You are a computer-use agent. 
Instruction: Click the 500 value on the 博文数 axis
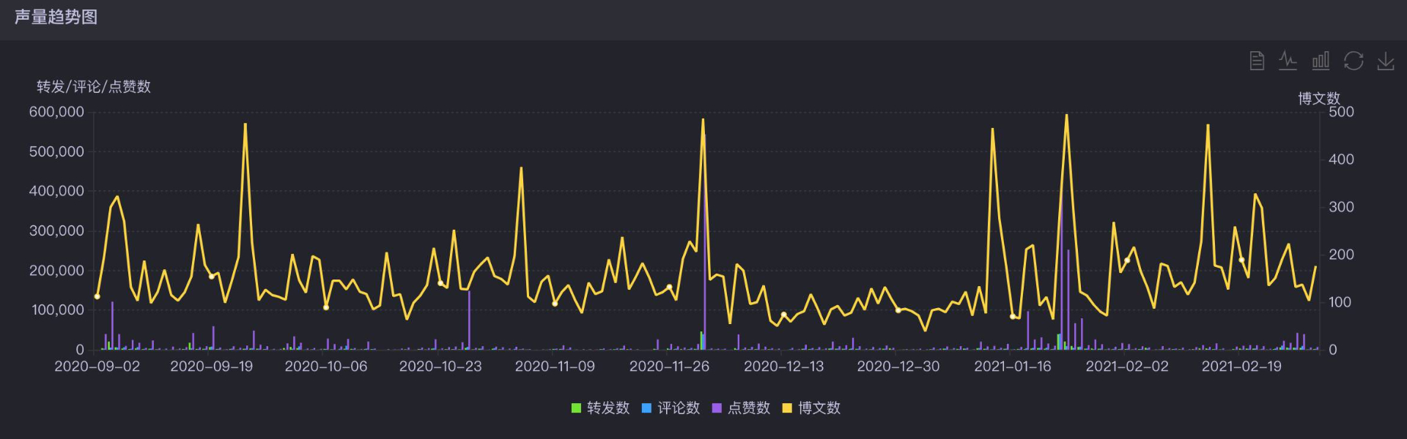1341,112
